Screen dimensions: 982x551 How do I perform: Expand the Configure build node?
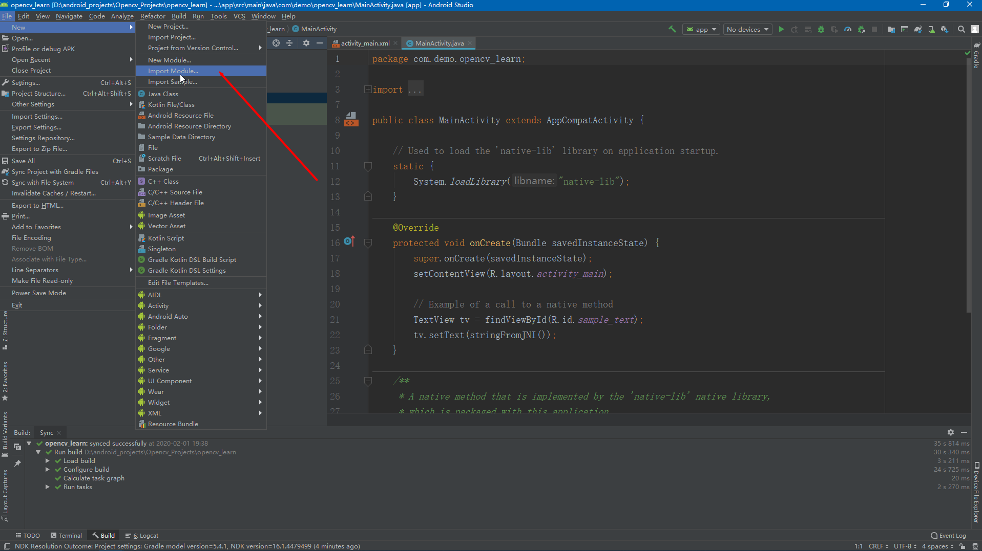[x=48, y=470]
